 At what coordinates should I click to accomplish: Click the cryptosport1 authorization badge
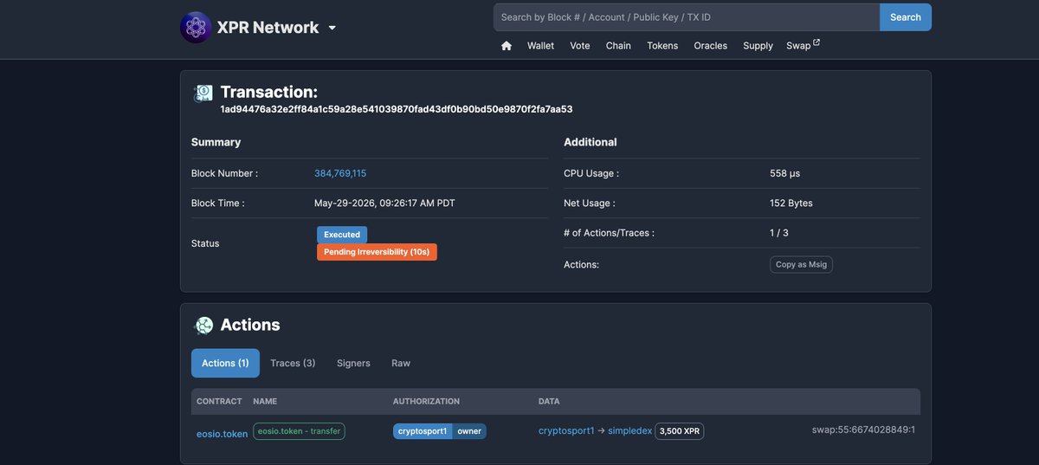[x=423, y=430]
